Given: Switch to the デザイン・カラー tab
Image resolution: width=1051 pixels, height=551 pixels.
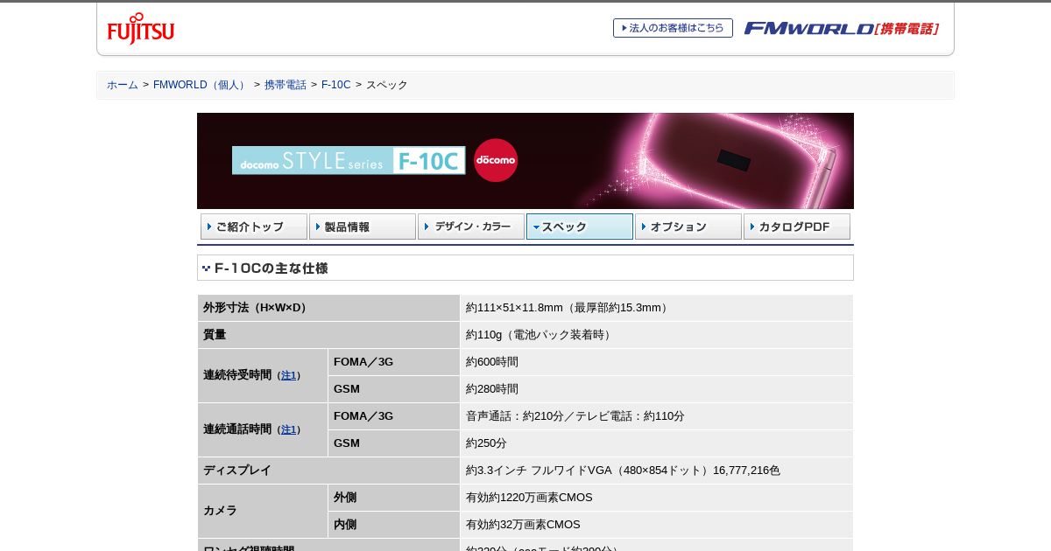Looking at the screenshot, I should [x=471, y=227].
